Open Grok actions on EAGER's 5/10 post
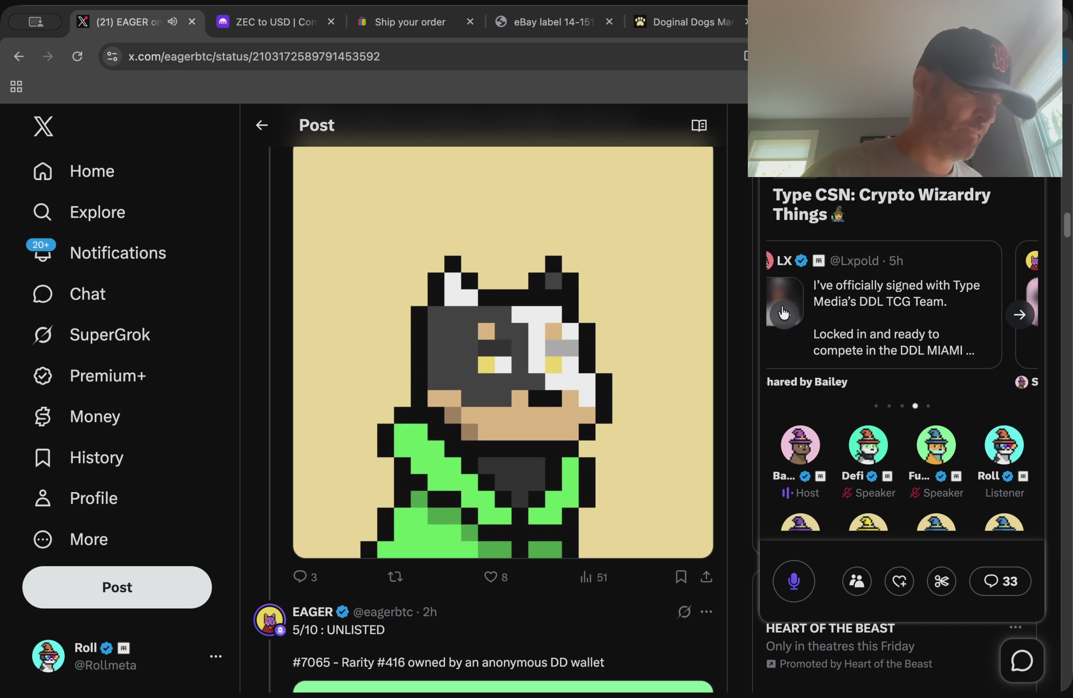This screenshot has height=698, width=1073. [x=684, y=611]
